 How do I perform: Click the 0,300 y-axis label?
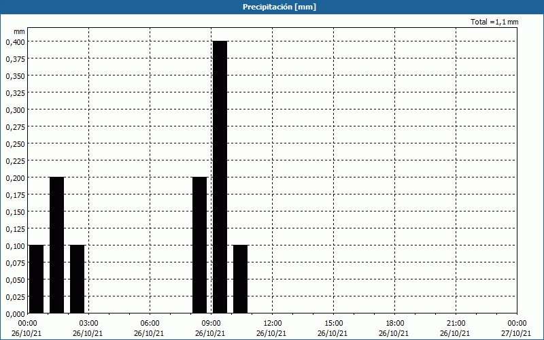click(x=16, y=110)
